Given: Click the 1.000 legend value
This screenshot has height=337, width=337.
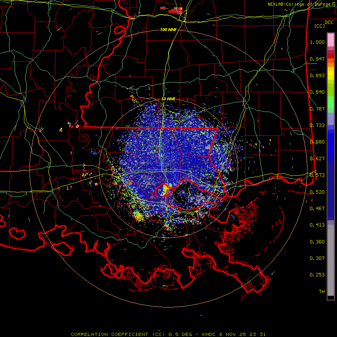Looking at the screenshot, I should tap(317, 42).
